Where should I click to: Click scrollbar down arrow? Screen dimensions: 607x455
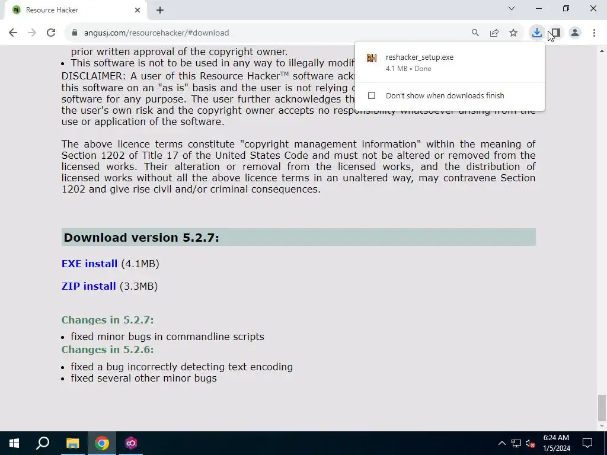602,426
